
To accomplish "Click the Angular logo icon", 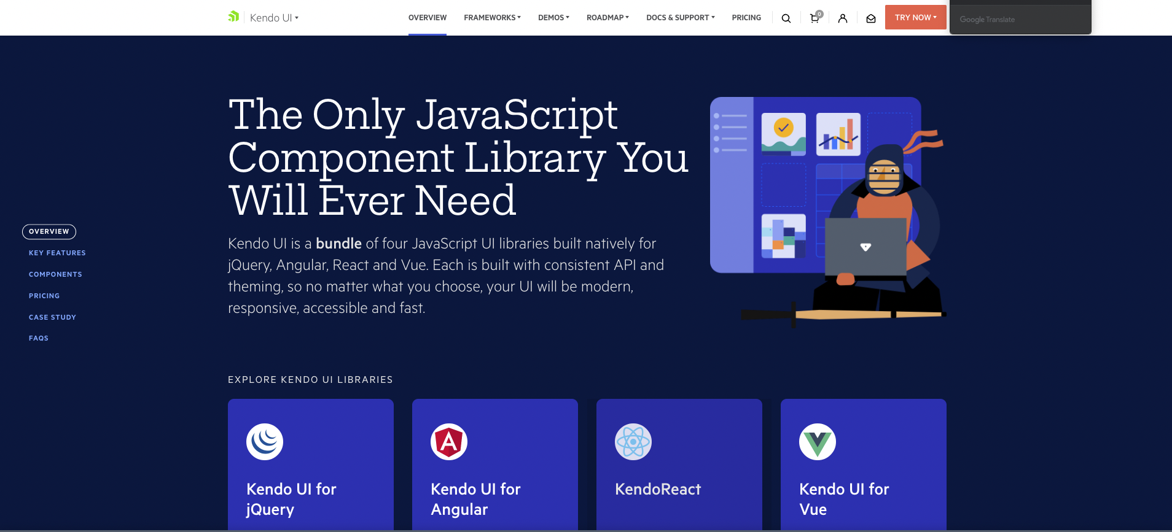I will [x=449, y=442].
